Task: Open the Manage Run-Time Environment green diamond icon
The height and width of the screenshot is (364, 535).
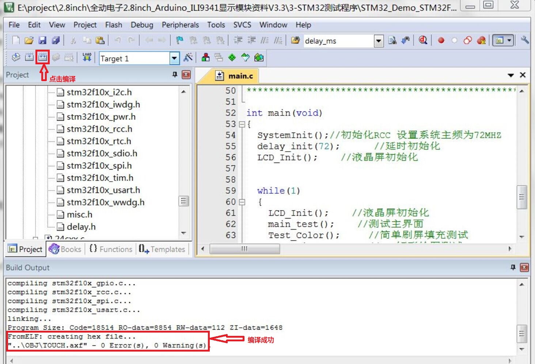Action: pos(232,57)
